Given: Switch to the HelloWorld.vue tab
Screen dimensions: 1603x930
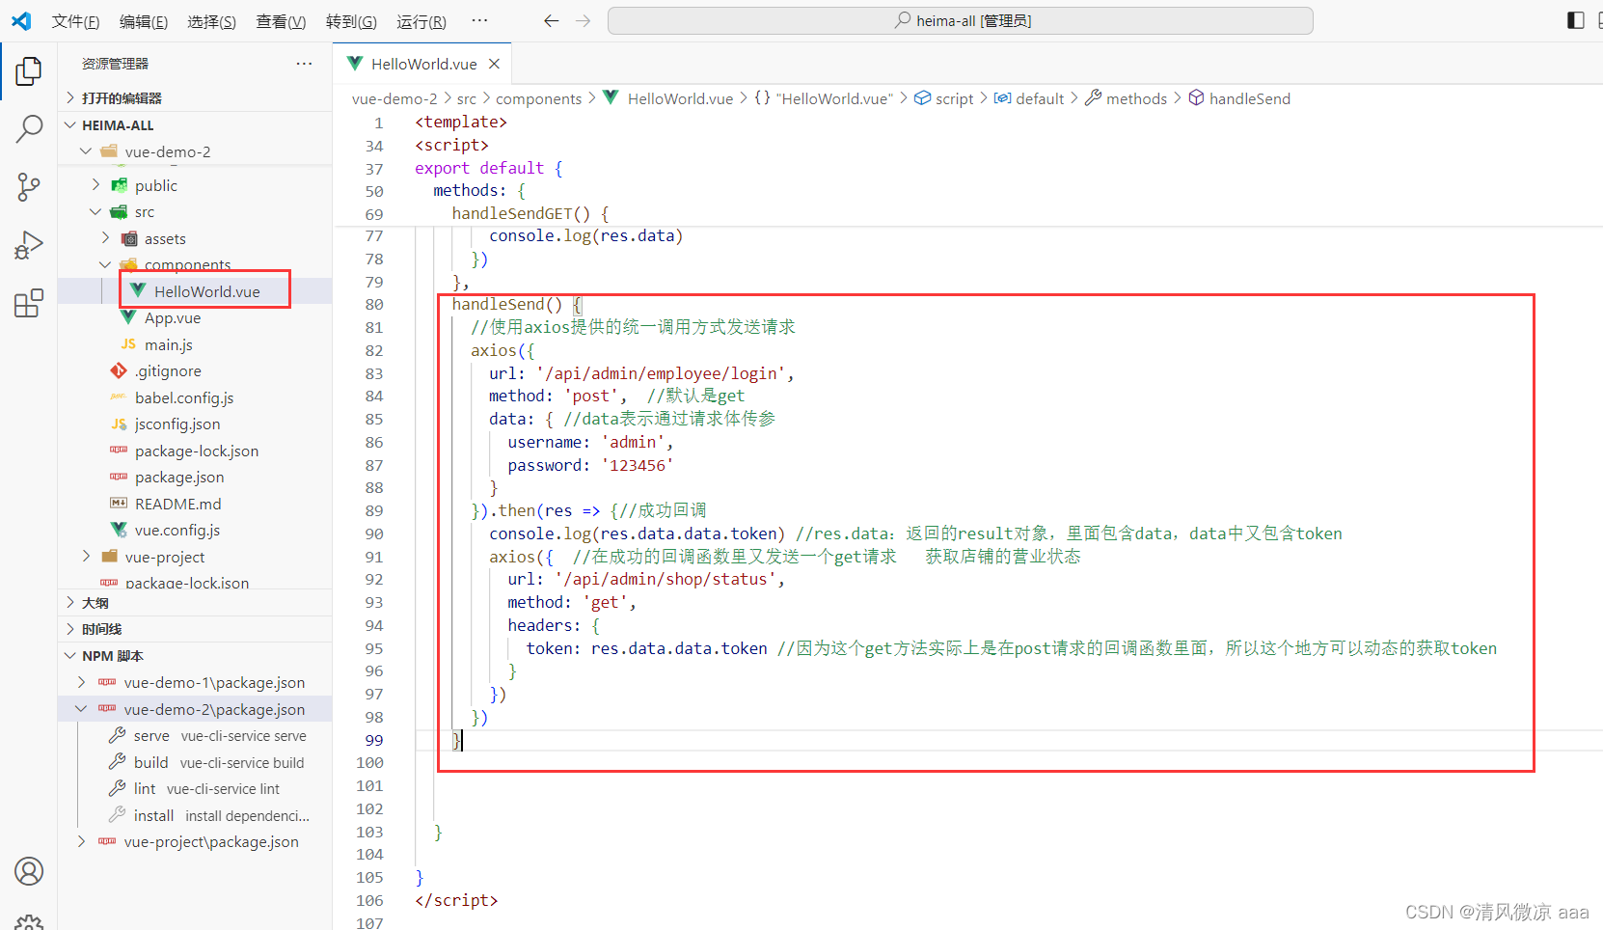Looking at the screenshot, I should (x=423, y=64).
